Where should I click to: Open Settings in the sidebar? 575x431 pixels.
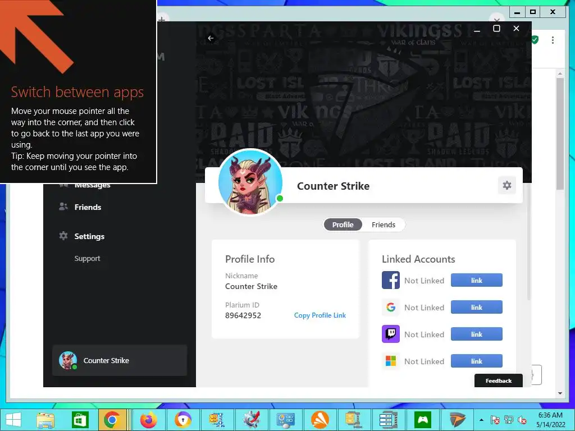[x=89, y=236]
